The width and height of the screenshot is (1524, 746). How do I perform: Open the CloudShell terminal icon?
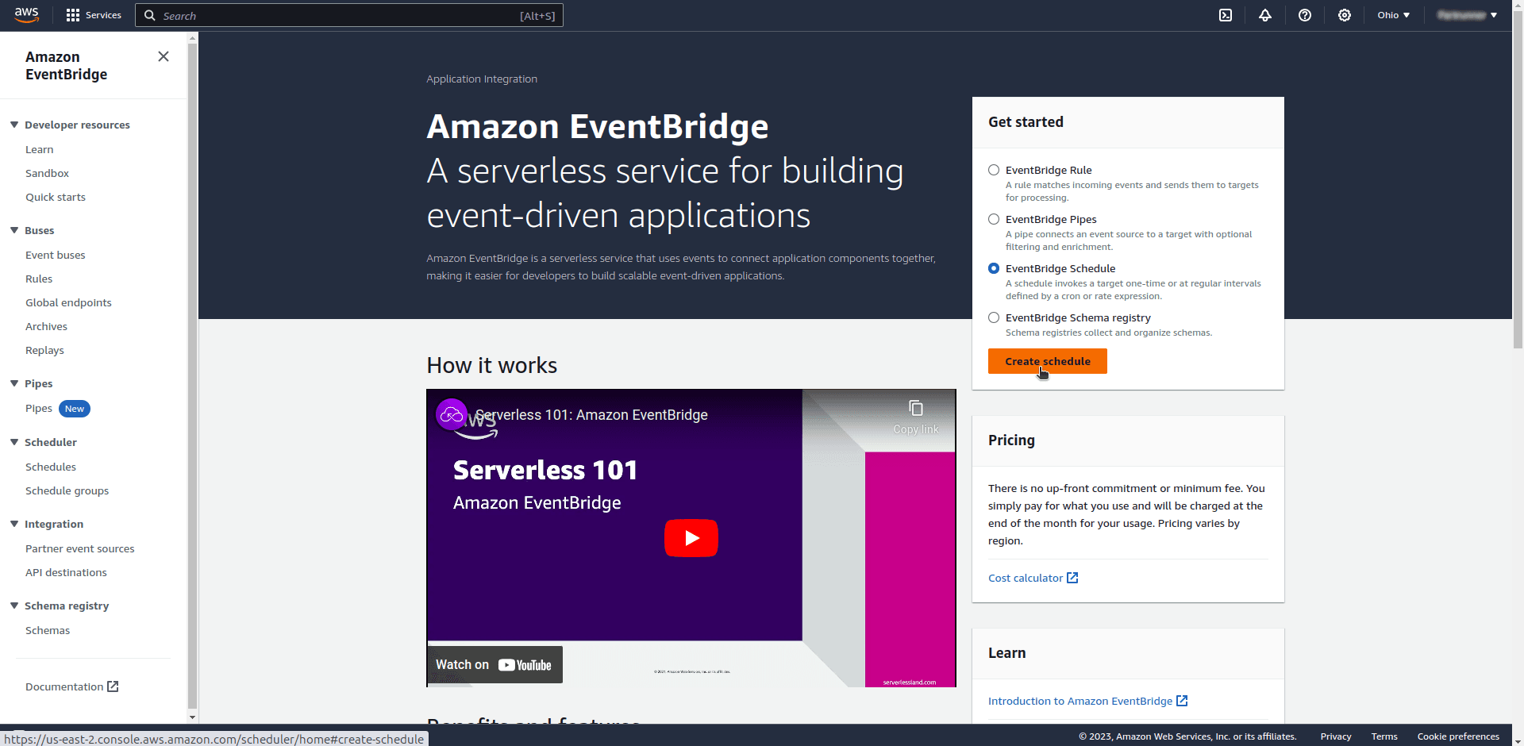(x=1226, y=15)
